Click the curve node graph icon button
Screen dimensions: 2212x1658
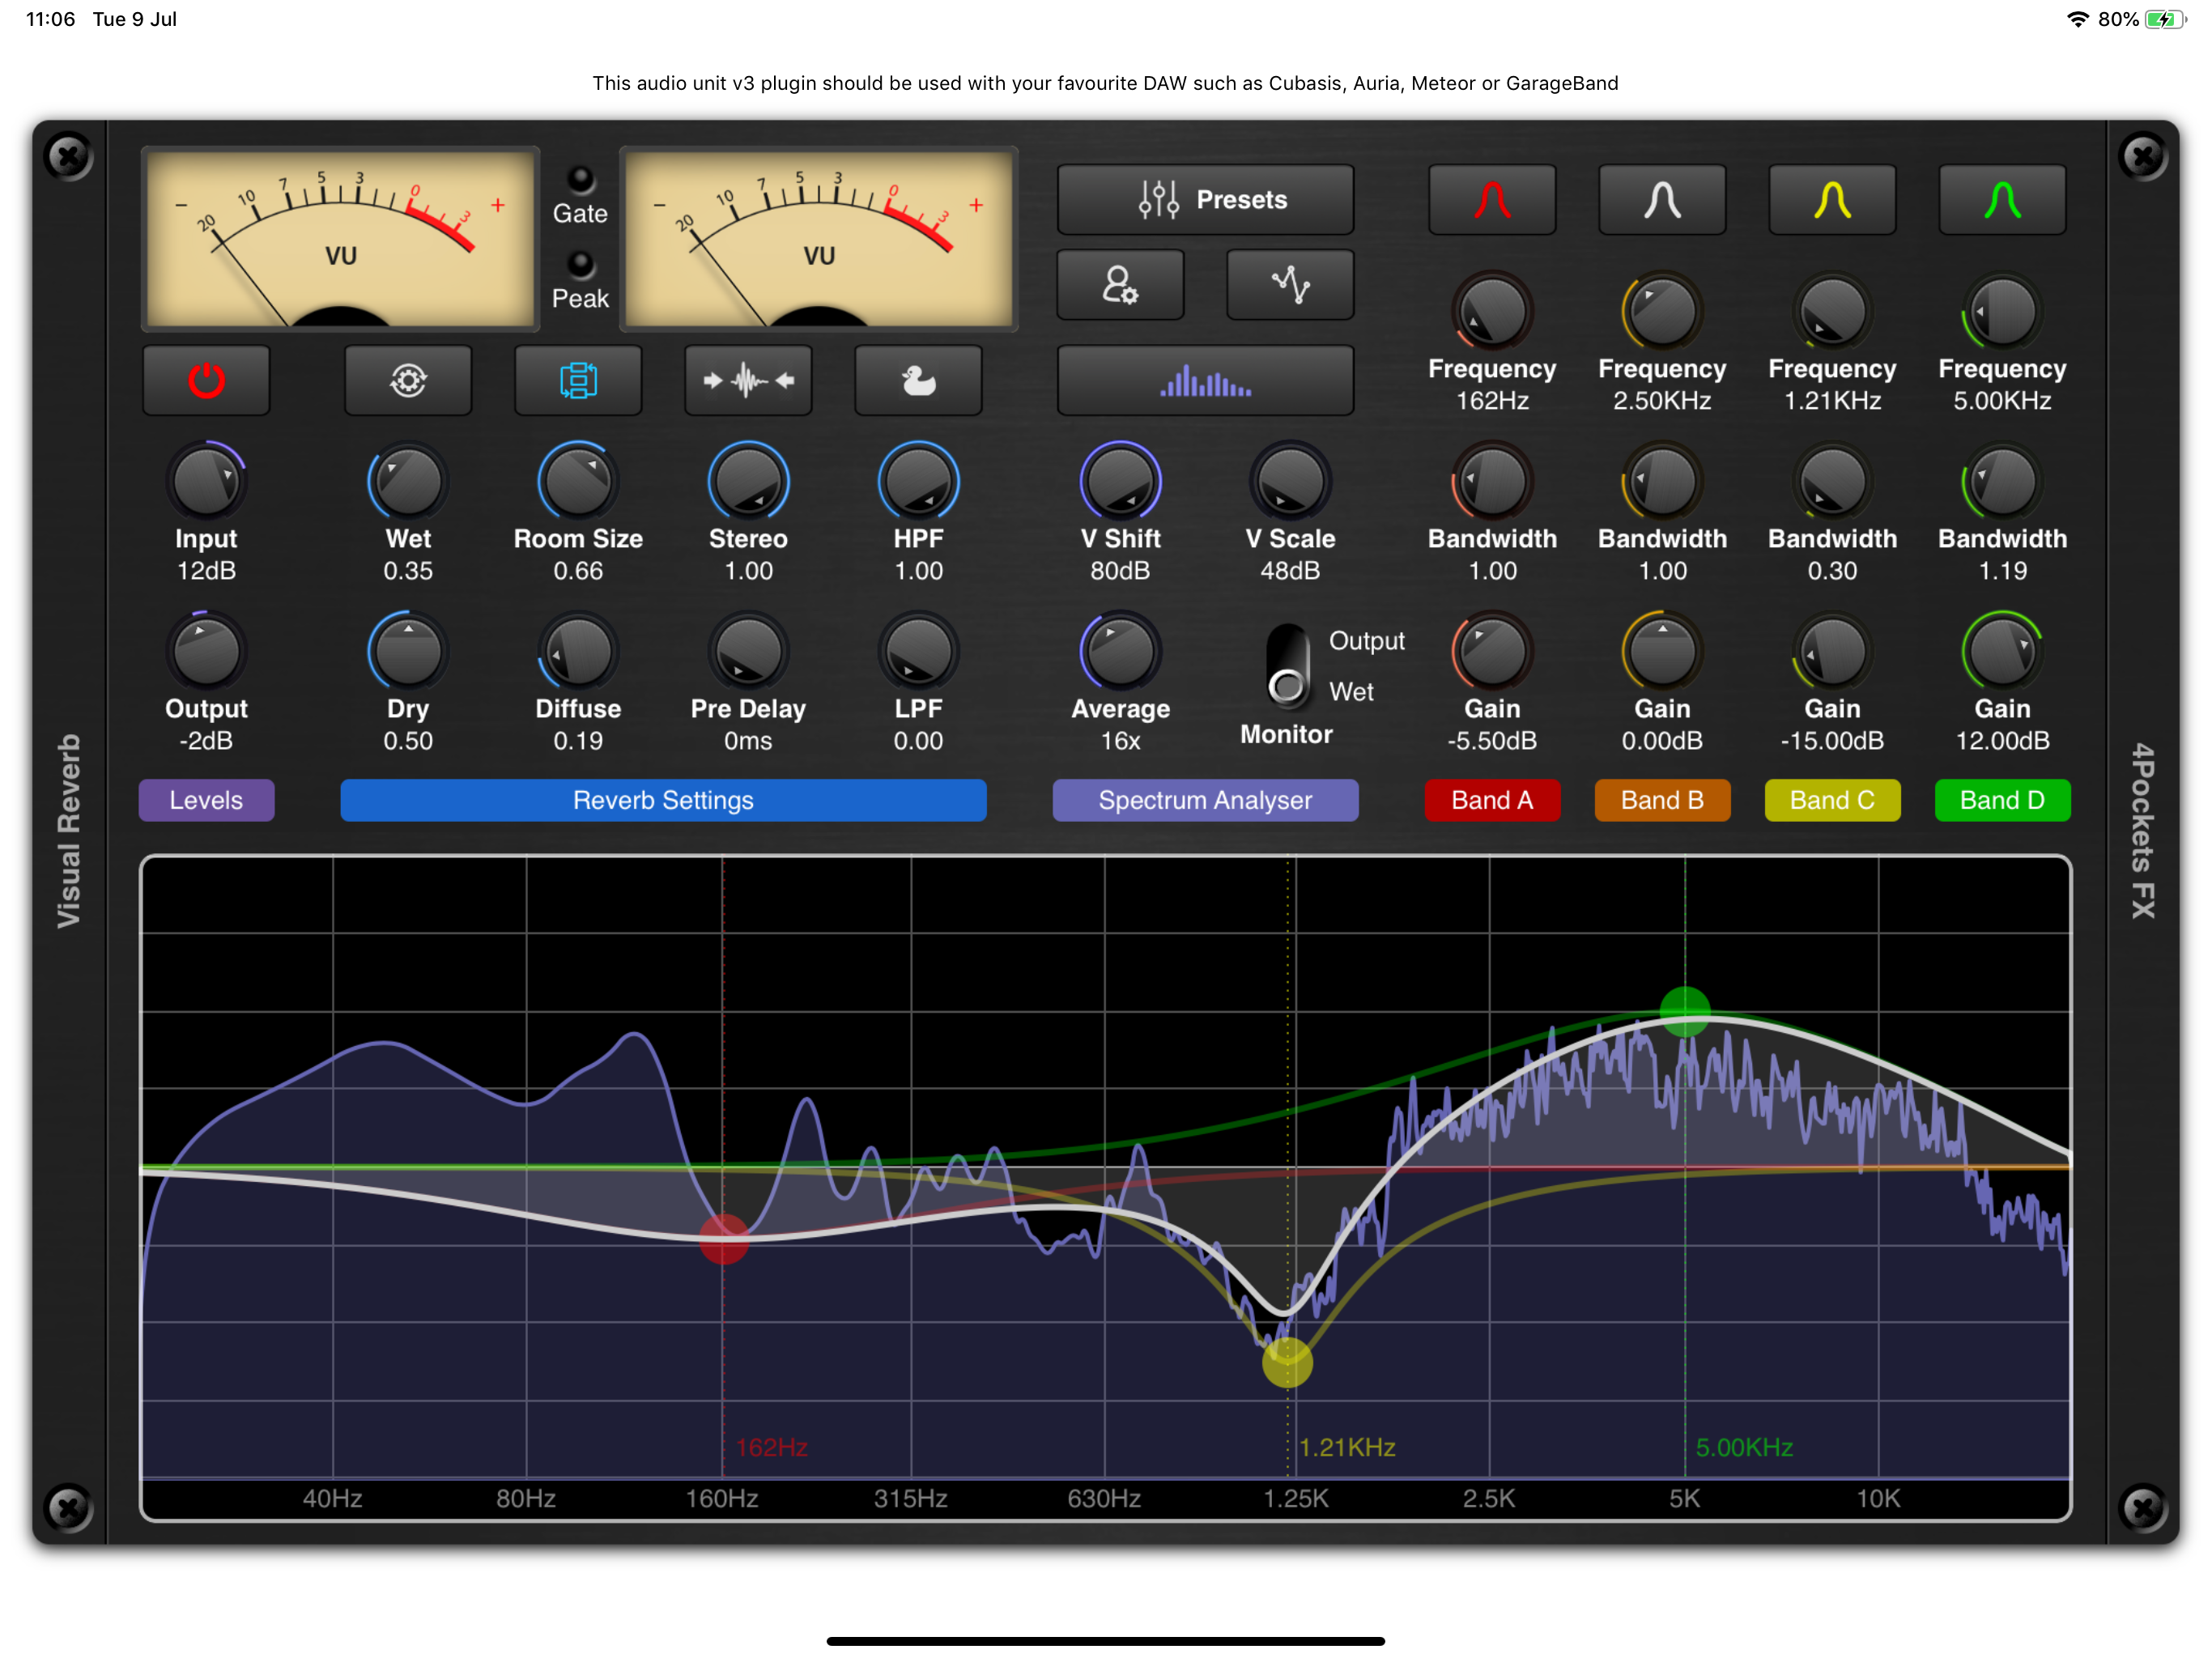point(1290,285)
